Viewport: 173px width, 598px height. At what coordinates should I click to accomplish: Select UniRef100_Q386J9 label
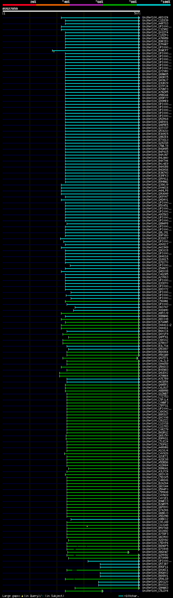[155, 185]
